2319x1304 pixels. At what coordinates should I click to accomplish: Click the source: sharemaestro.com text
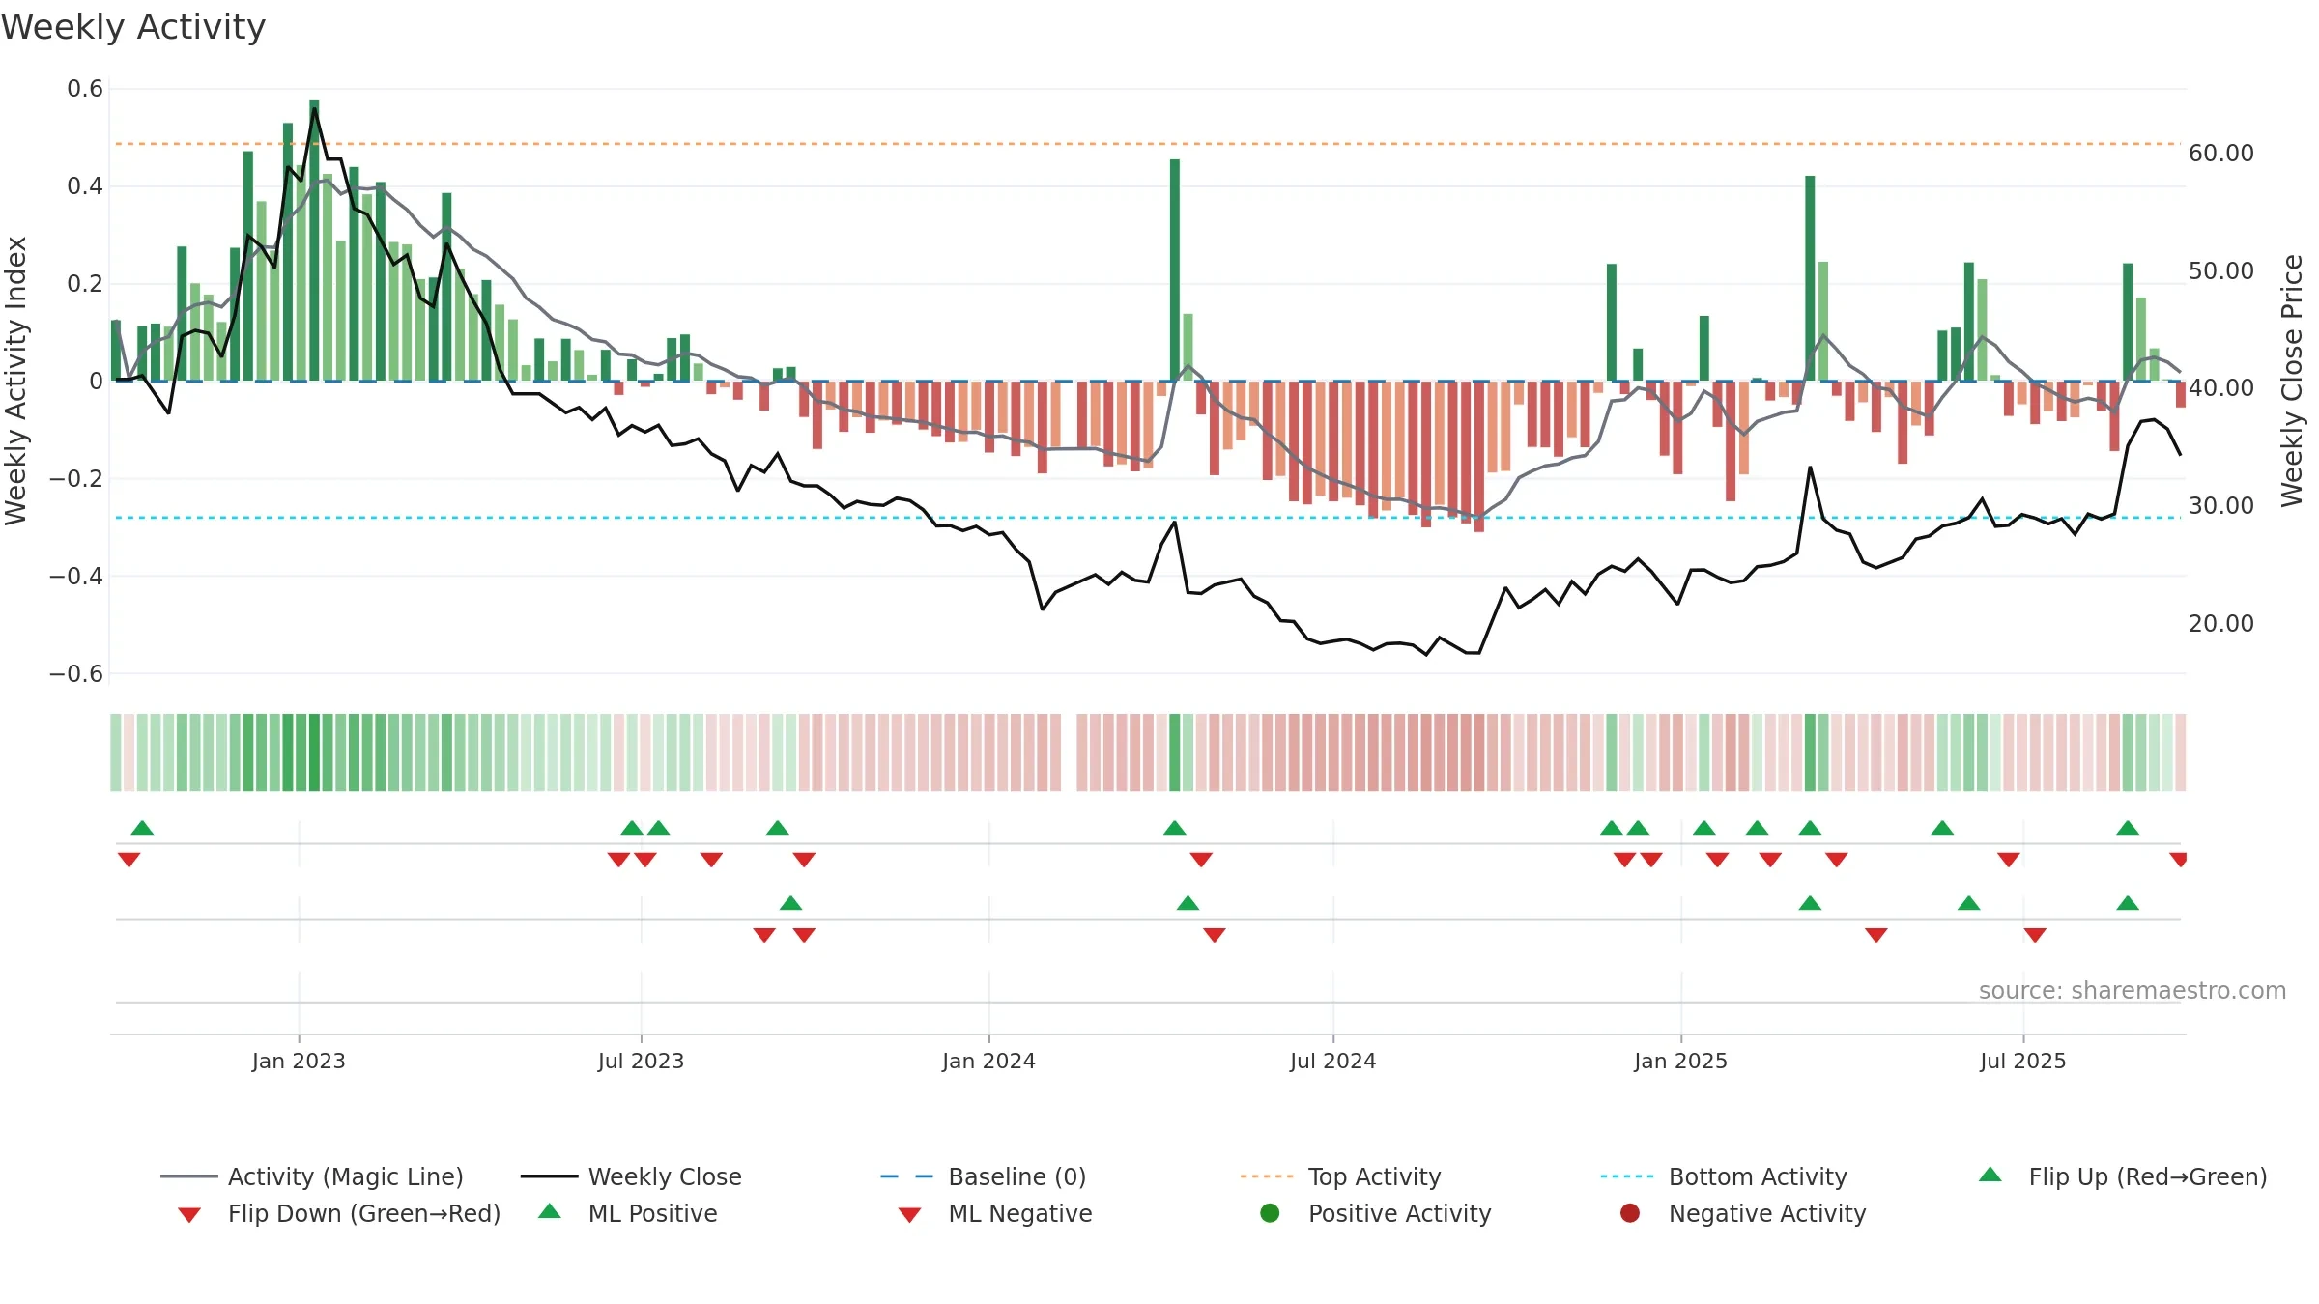tap(2133, 990)
